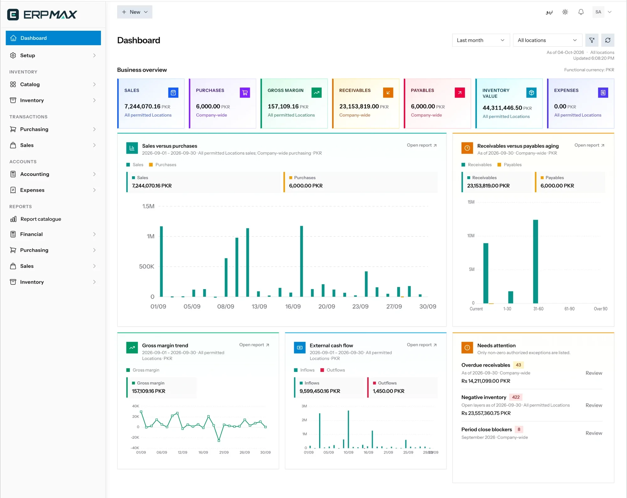This screenshot has height=498, width=627.
Task: Open the Last month period dropdown
Action: click(481, 40)
